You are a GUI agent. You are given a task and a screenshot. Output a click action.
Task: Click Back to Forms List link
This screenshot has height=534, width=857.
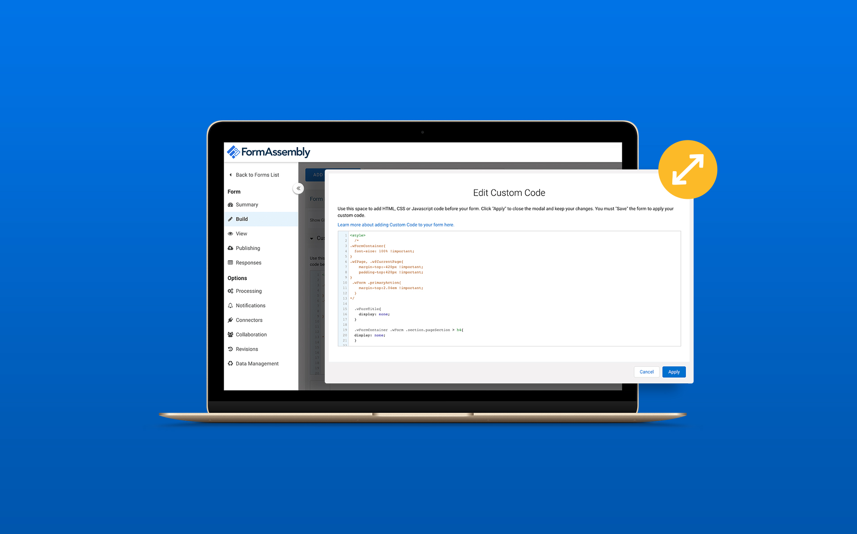[x=256, y=175]
